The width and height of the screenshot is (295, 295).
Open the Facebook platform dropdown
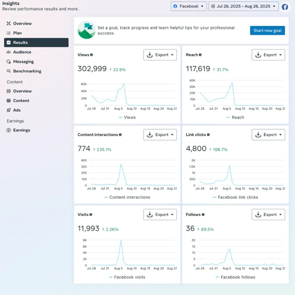click(189, 6)
